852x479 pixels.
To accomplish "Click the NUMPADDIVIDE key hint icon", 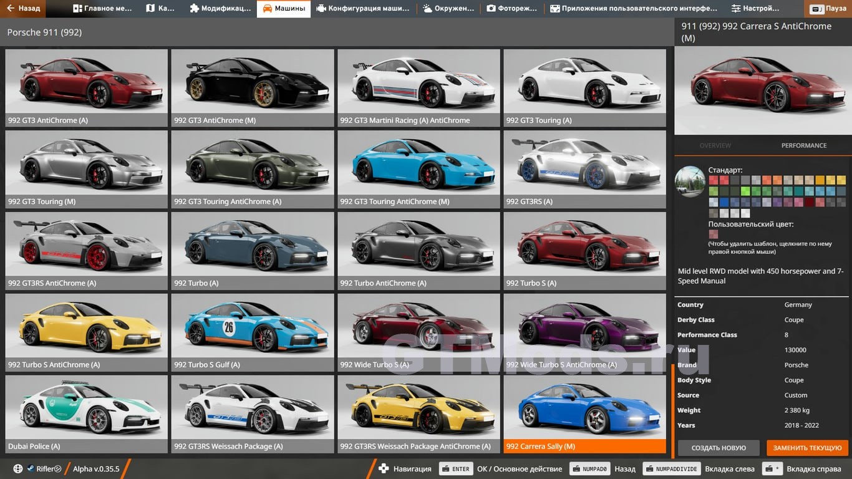I will click(x=670, y=469).
